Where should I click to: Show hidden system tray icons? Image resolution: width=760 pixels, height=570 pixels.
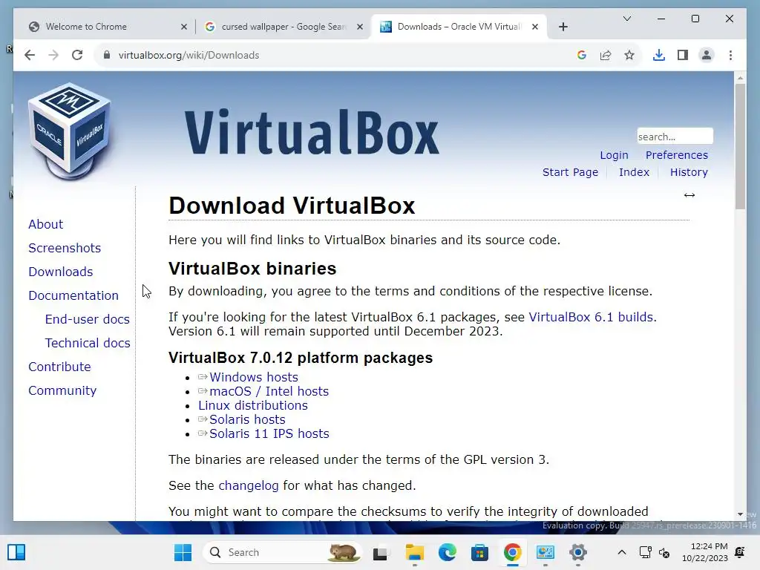coord(622,552)
